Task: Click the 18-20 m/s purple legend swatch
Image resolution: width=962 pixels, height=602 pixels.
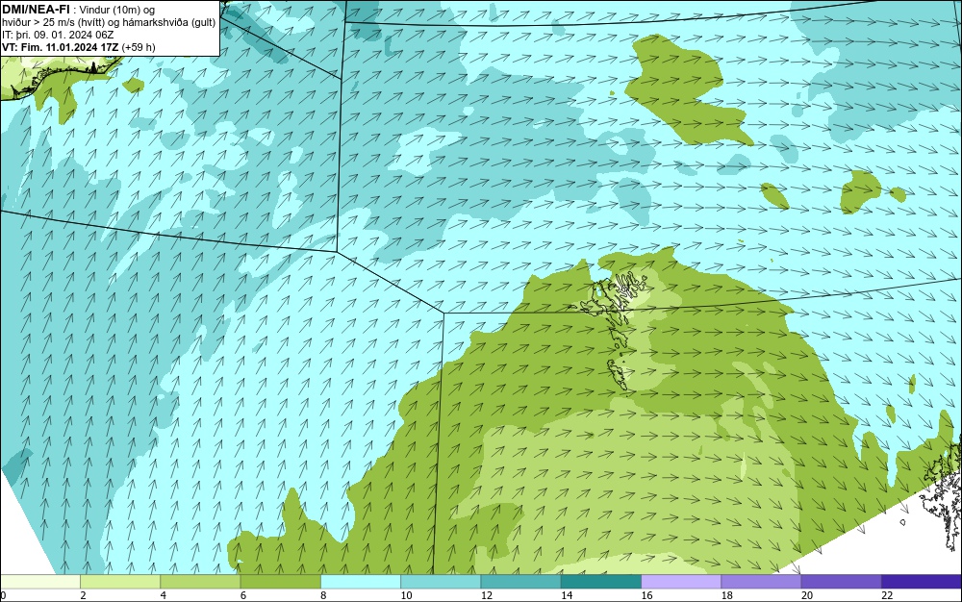Action: (x=761, y=581)
